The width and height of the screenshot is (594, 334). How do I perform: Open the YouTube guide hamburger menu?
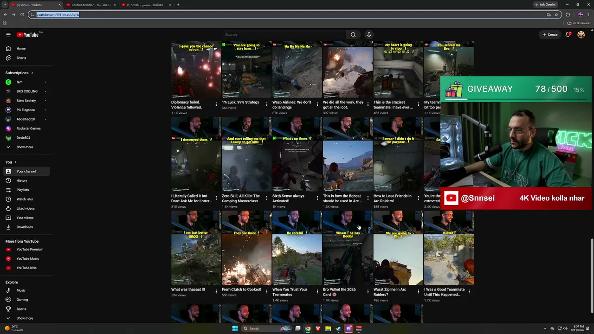(8, 35)
